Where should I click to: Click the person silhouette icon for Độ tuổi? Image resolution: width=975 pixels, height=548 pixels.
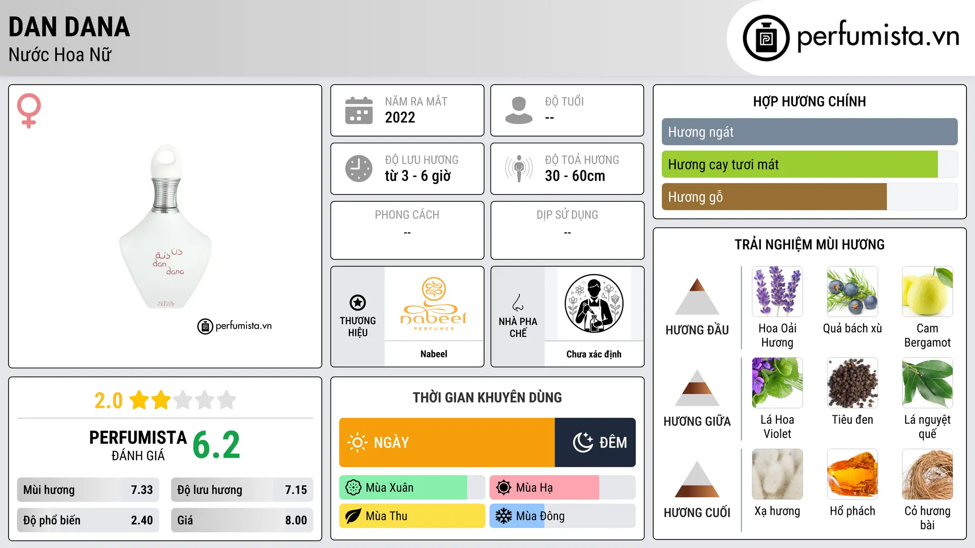click(x=519, y=110)
